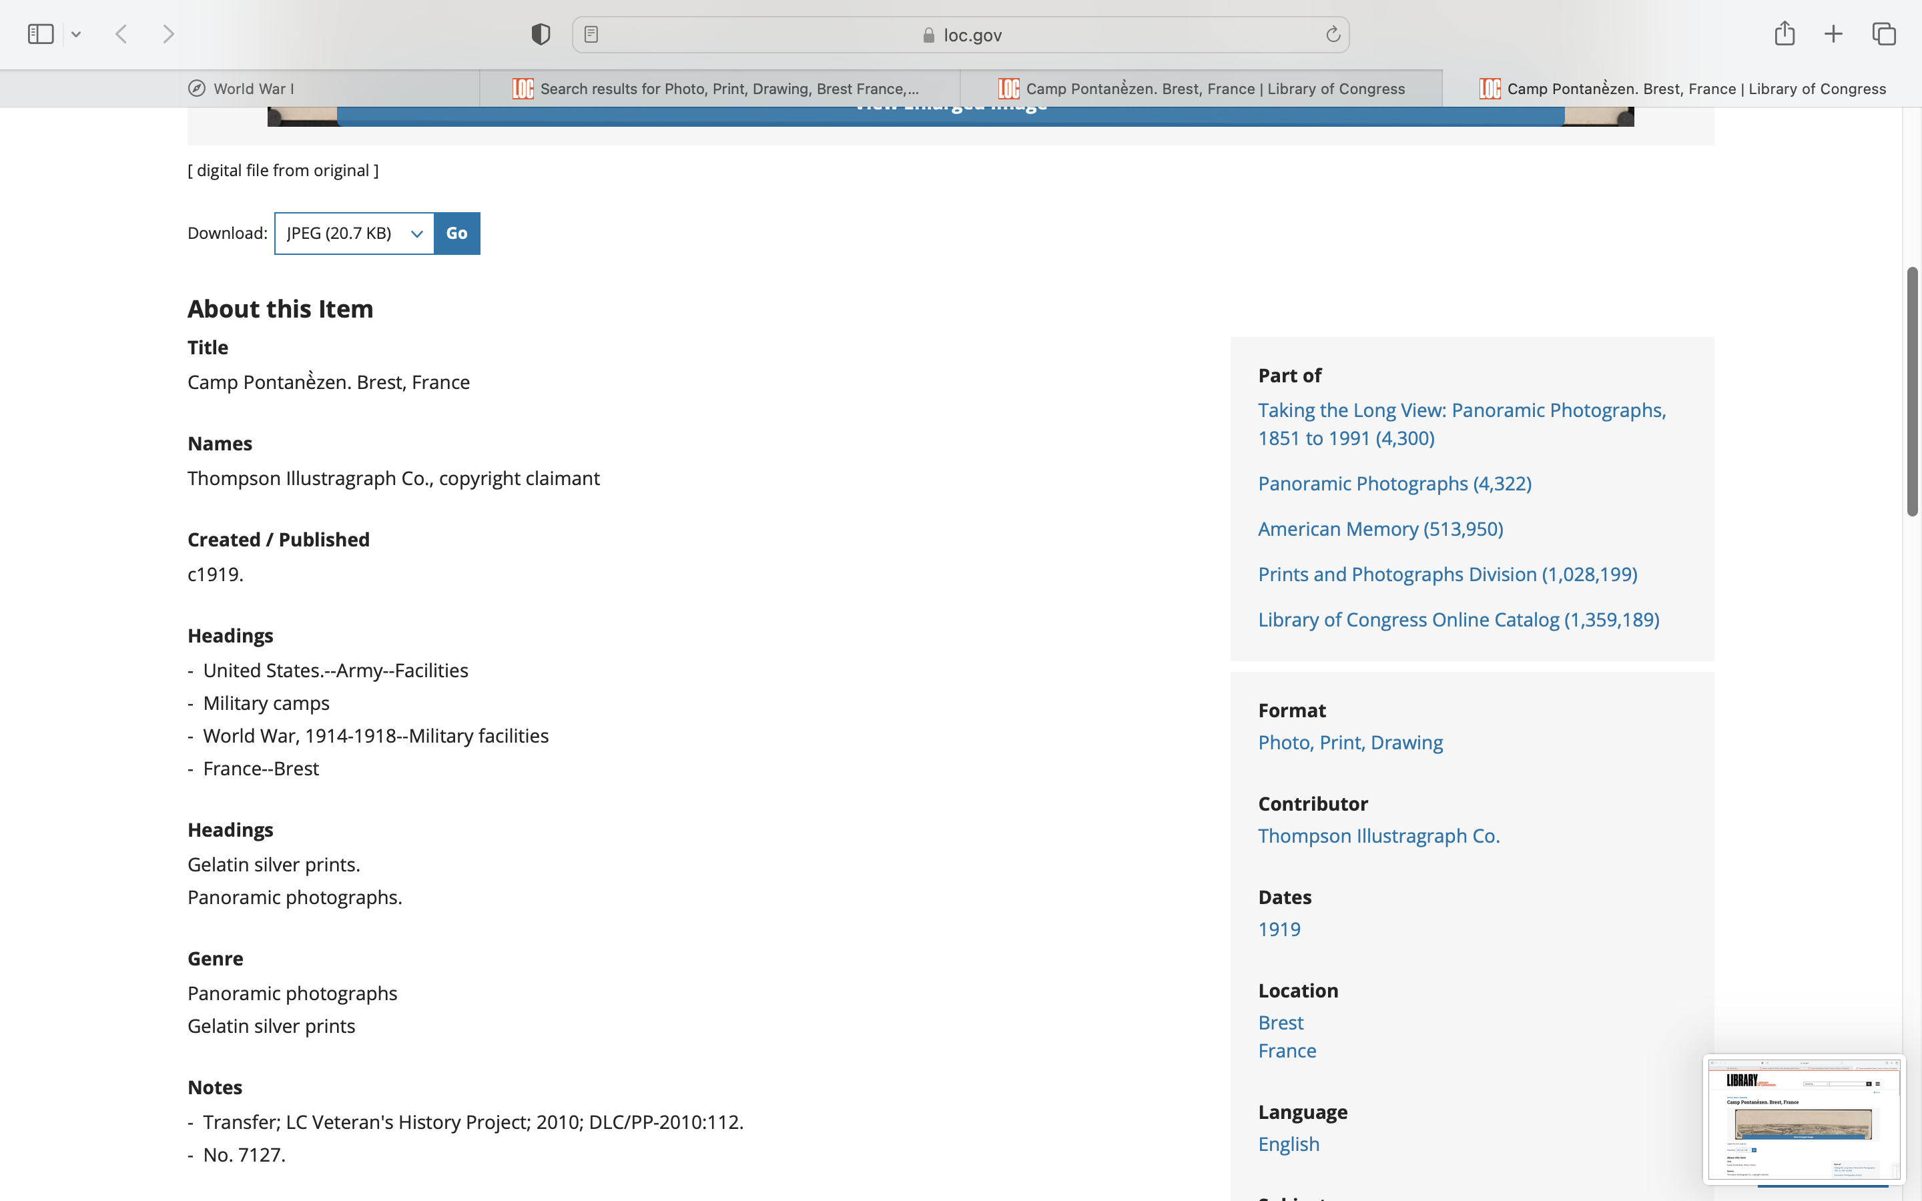1922x1201 pixels.
Task: Reload the loc.gov page
Action: pos(1333,34)
